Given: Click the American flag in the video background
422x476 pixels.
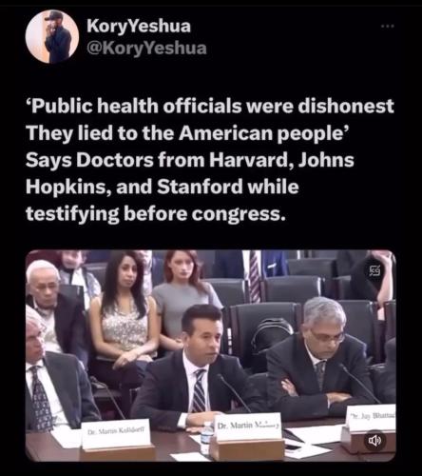Looking at the screenshot, I should point(254,276).
